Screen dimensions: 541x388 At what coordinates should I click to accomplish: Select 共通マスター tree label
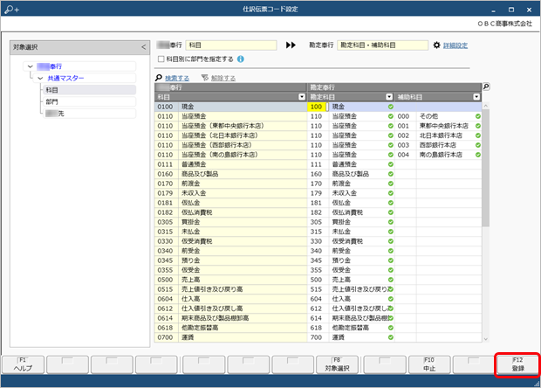point(65,79)
